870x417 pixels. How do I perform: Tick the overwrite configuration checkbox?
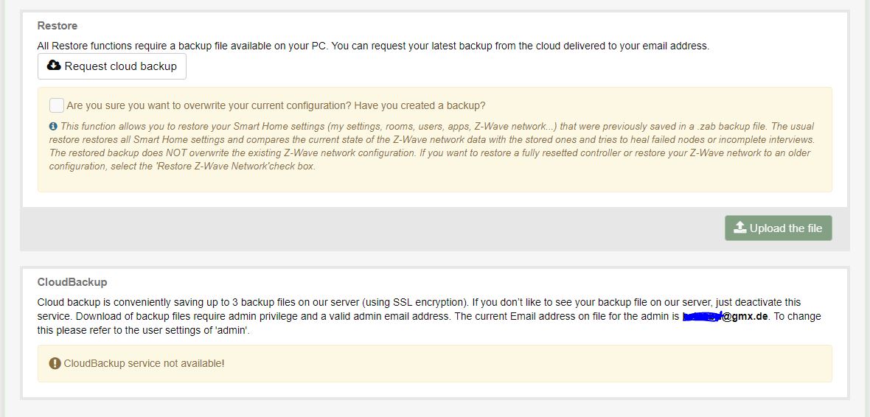click(57, 105)
